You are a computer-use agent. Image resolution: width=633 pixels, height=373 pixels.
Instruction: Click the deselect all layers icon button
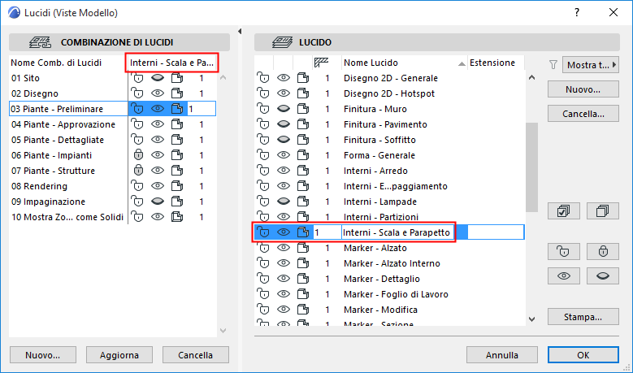pyautogui.click(x=602, y=211)
